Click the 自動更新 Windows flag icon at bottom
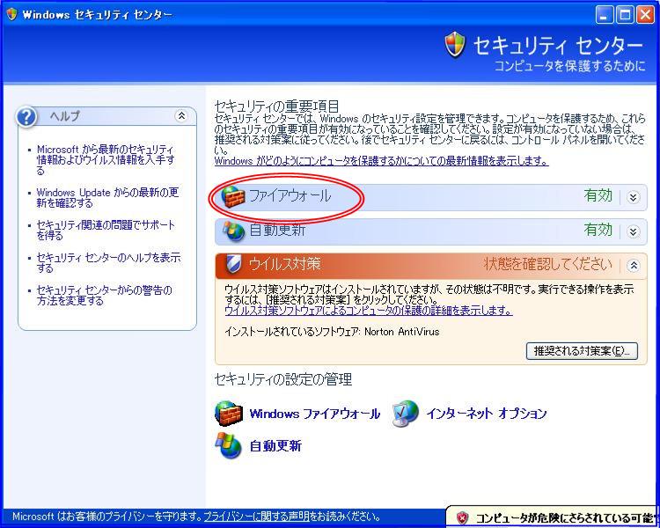The height and width of the screenshot is (528, 660). tap(229, 445)
